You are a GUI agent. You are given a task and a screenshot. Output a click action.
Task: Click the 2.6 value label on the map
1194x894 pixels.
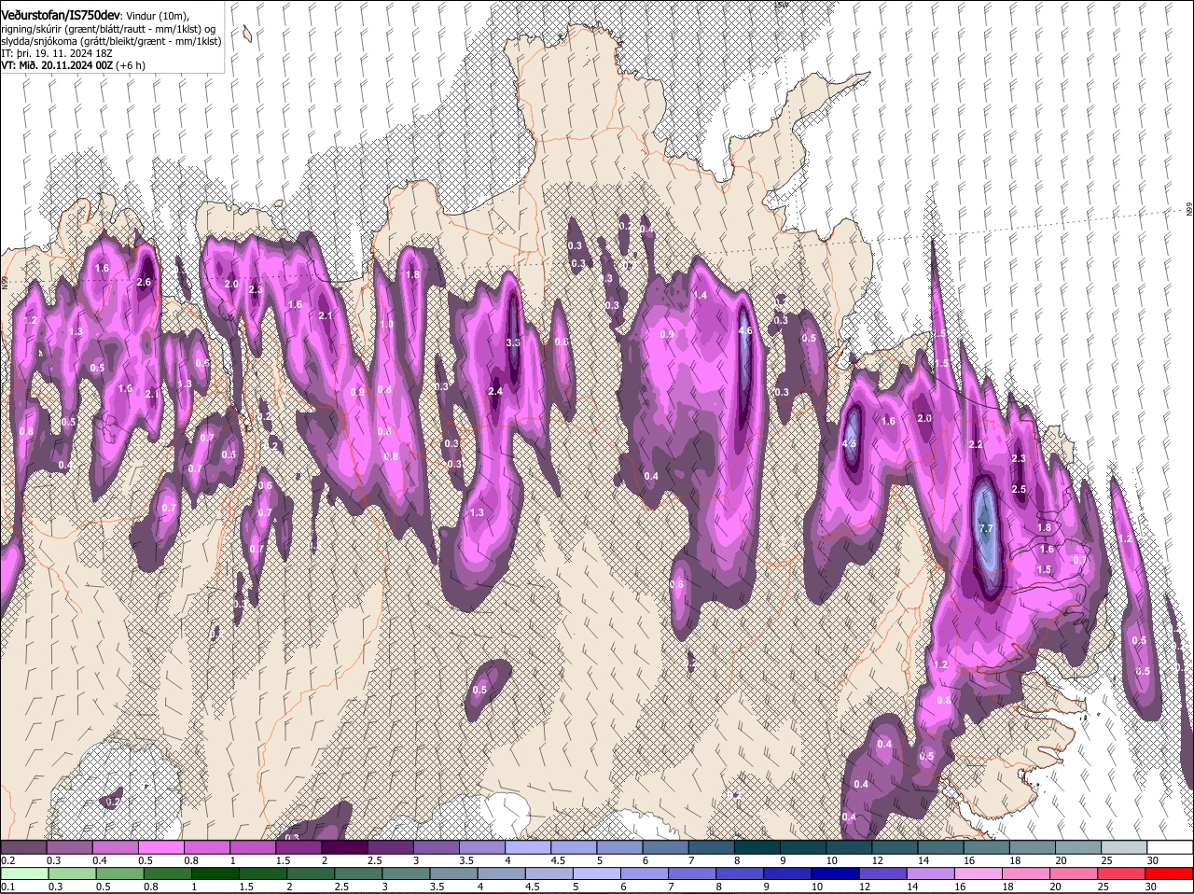[144, 282]
